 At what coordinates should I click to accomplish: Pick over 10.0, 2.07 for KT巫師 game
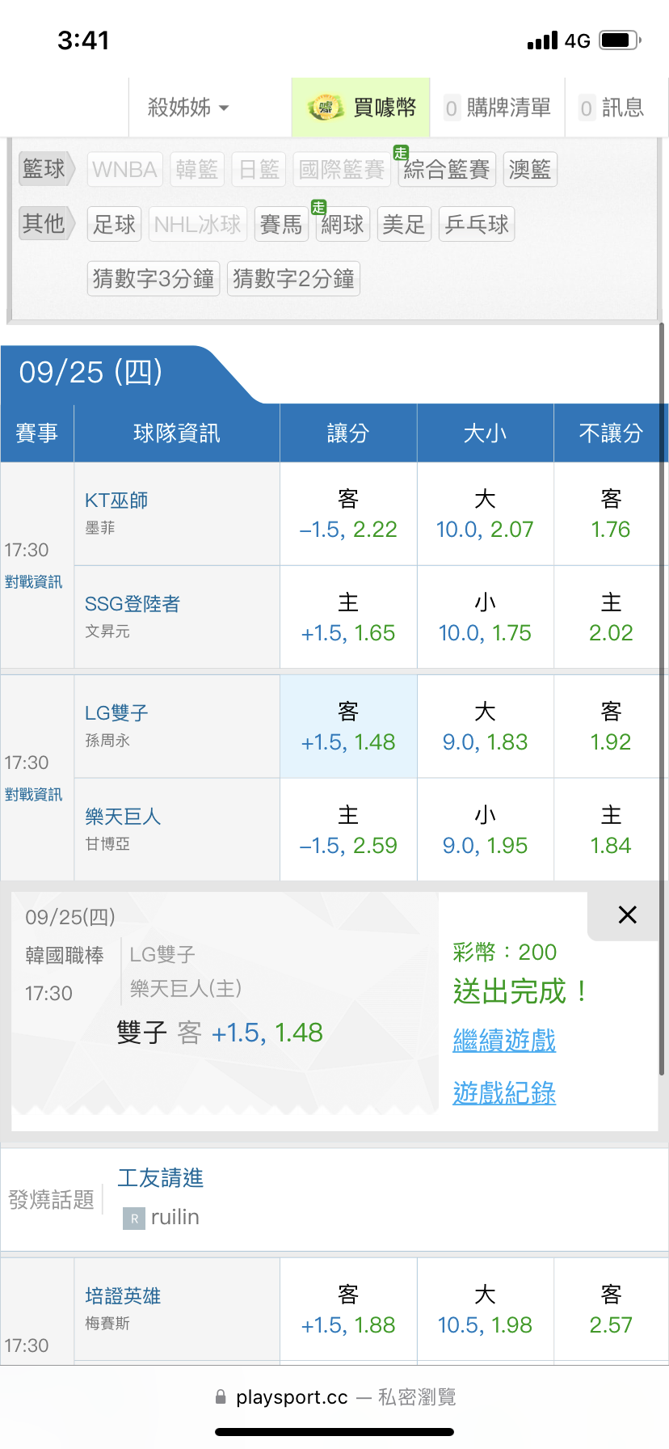click(485, 514)
